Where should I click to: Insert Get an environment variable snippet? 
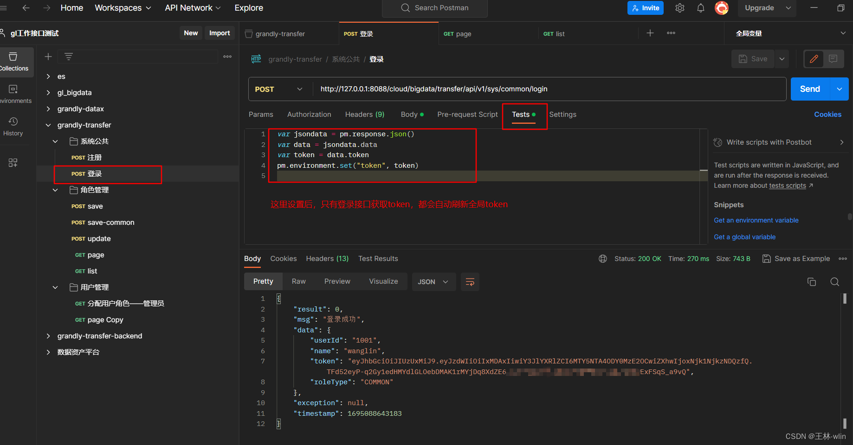point(756,220)
